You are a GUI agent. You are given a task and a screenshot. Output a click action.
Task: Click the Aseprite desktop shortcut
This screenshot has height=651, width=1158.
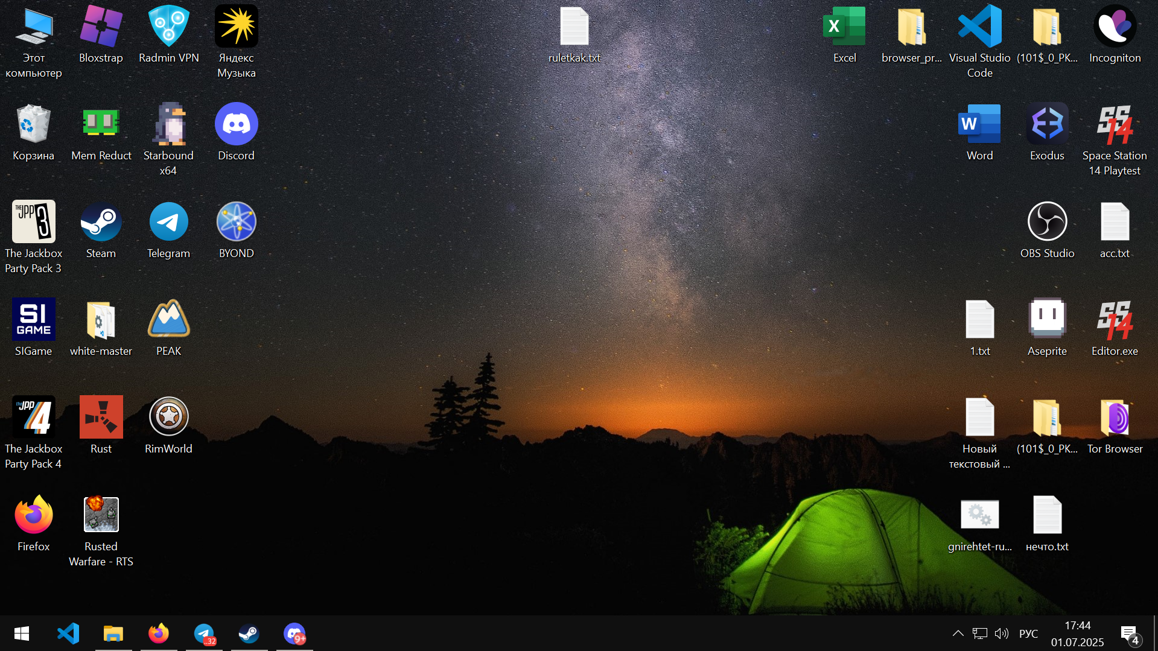click(1047, 328)
